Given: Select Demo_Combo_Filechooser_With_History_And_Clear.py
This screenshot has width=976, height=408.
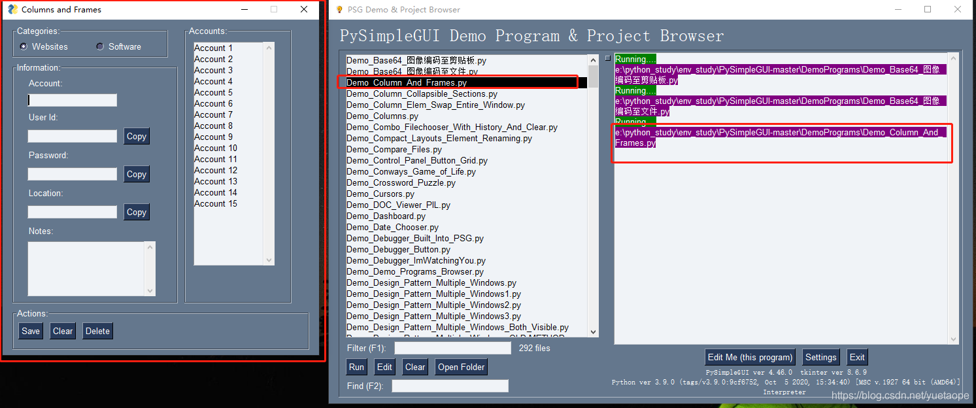Looking at the screenshot, I should coord(466,127).
